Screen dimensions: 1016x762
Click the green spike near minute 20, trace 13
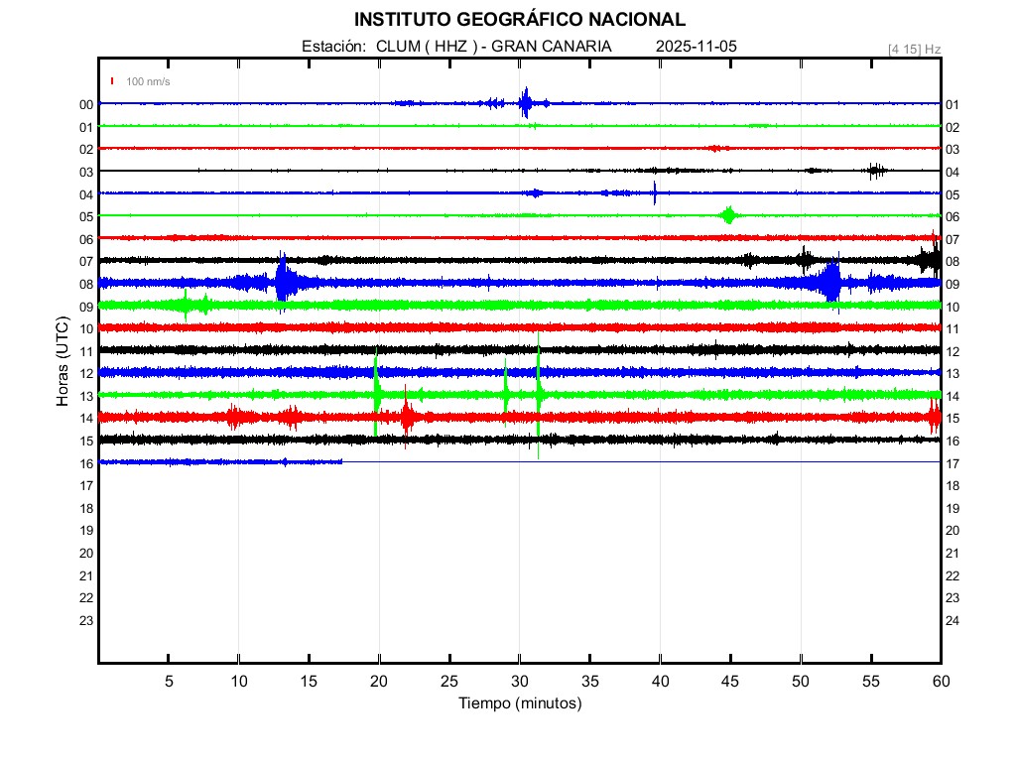[x=376, y=394]
